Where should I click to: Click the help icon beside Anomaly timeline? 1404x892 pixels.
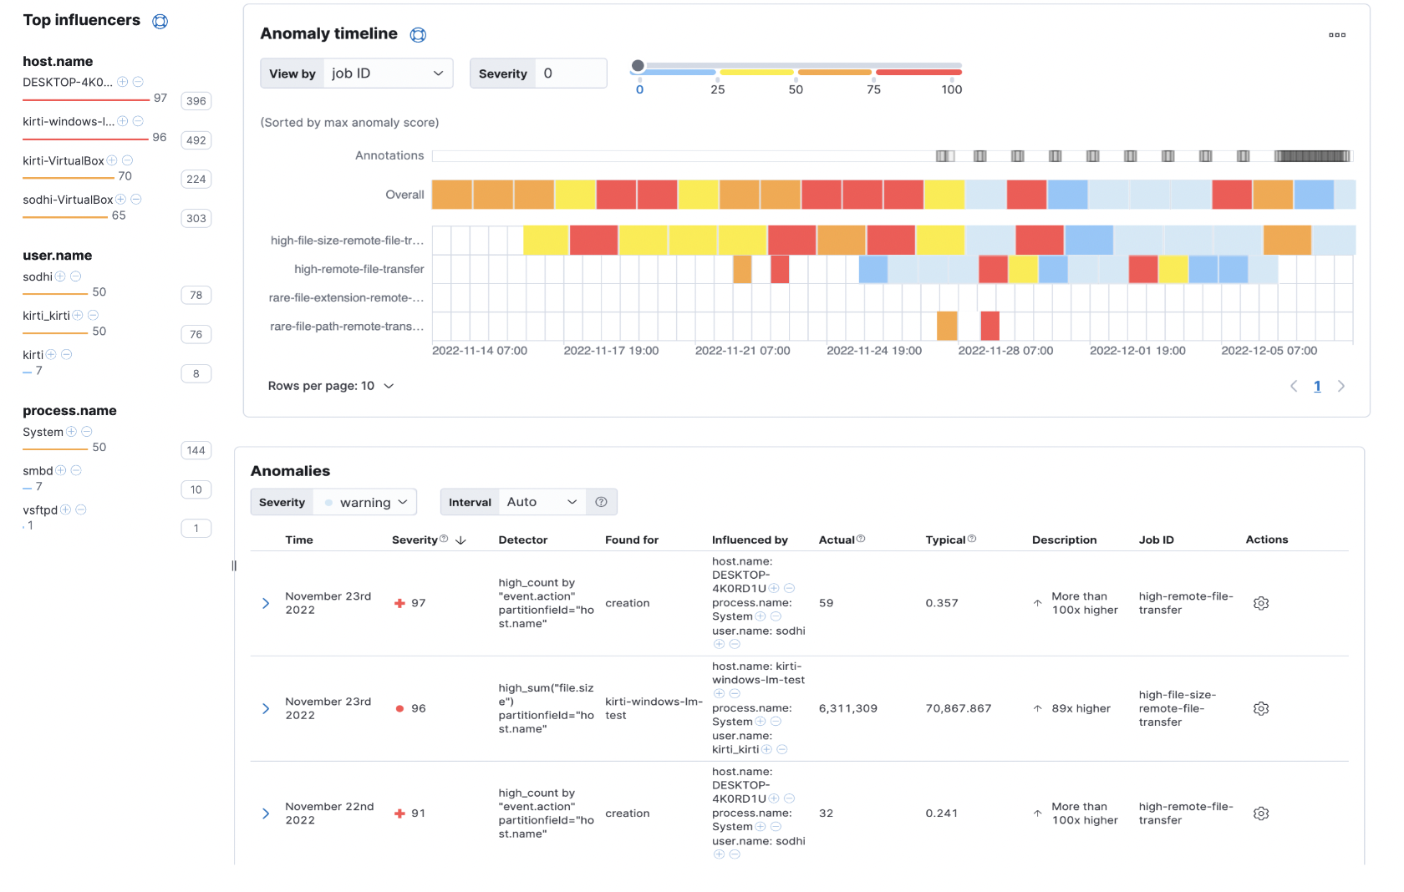coord(419,35)
